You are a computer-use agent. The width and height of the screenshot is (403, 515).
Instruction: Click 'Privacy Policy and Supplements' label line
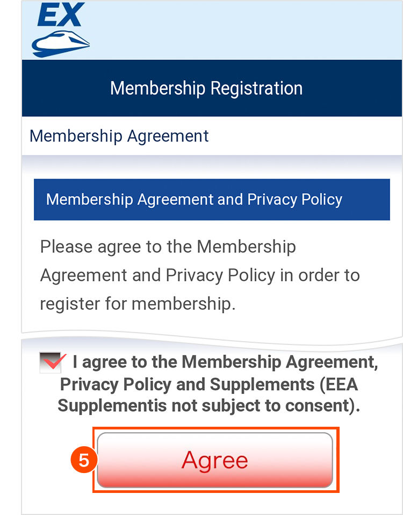tap(186, 384)
